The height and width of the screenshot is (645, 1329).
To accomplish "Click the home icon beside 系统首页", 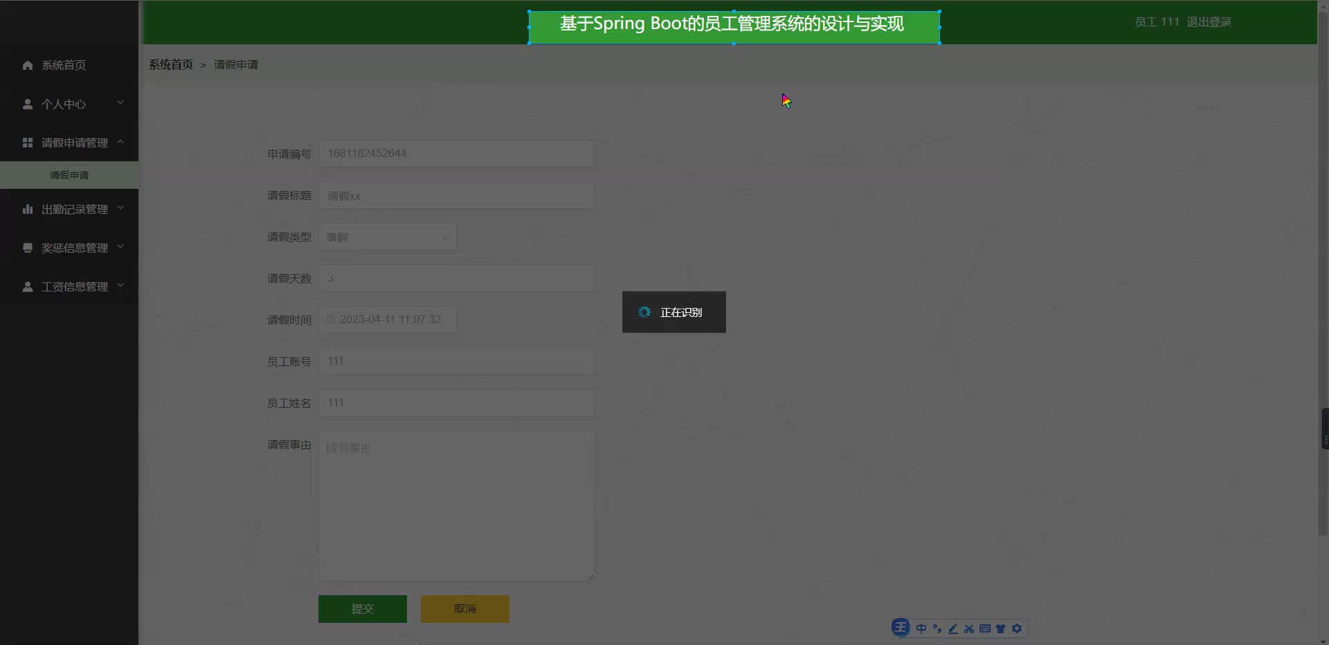I will pyautogui.click(x=28, y=65).
